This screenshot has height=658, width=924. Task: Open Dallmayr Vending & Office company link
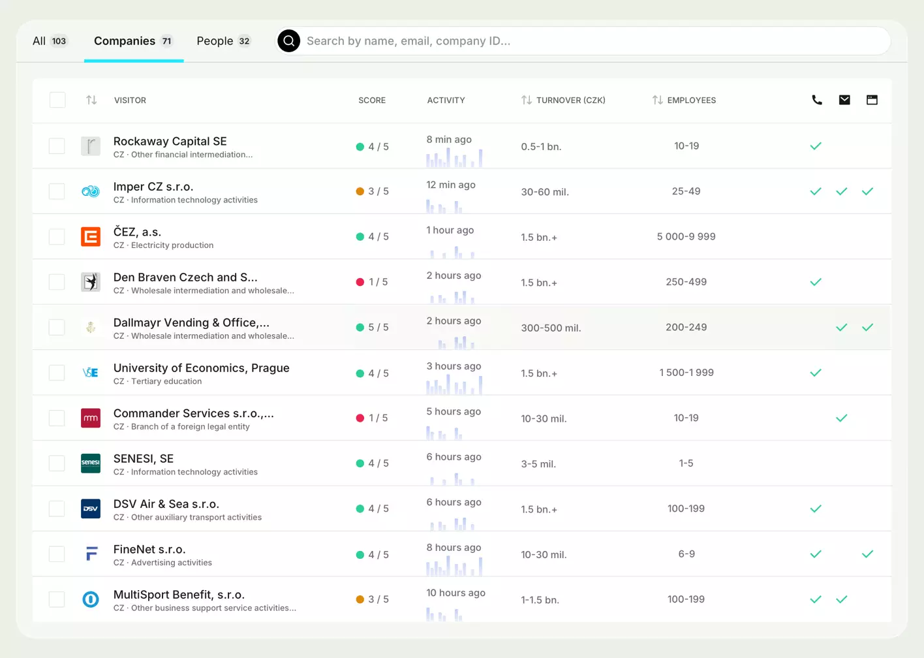coord(191,322)
